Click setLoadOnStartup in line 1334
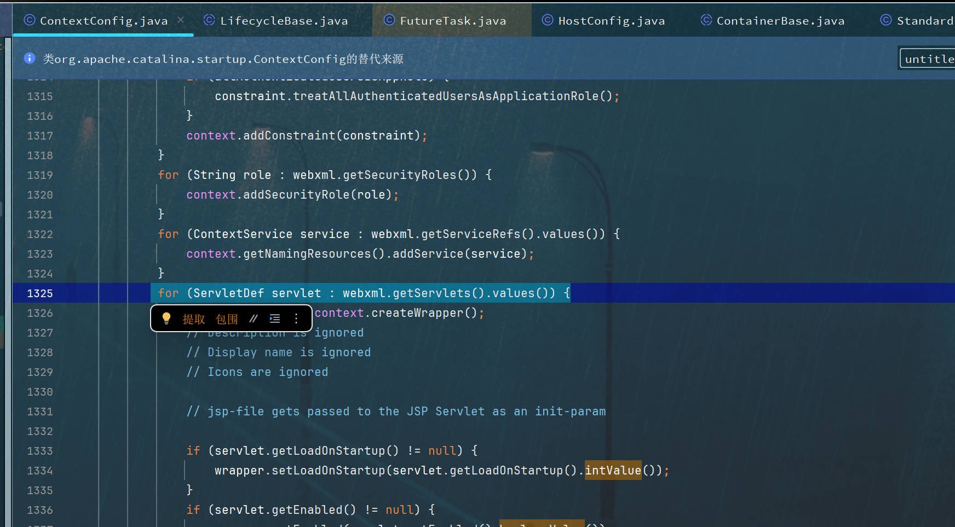 329,471
